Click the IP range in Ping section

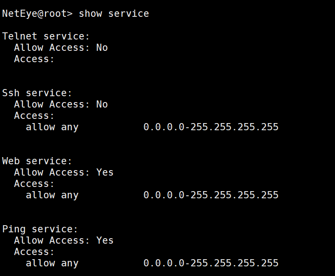211,263
